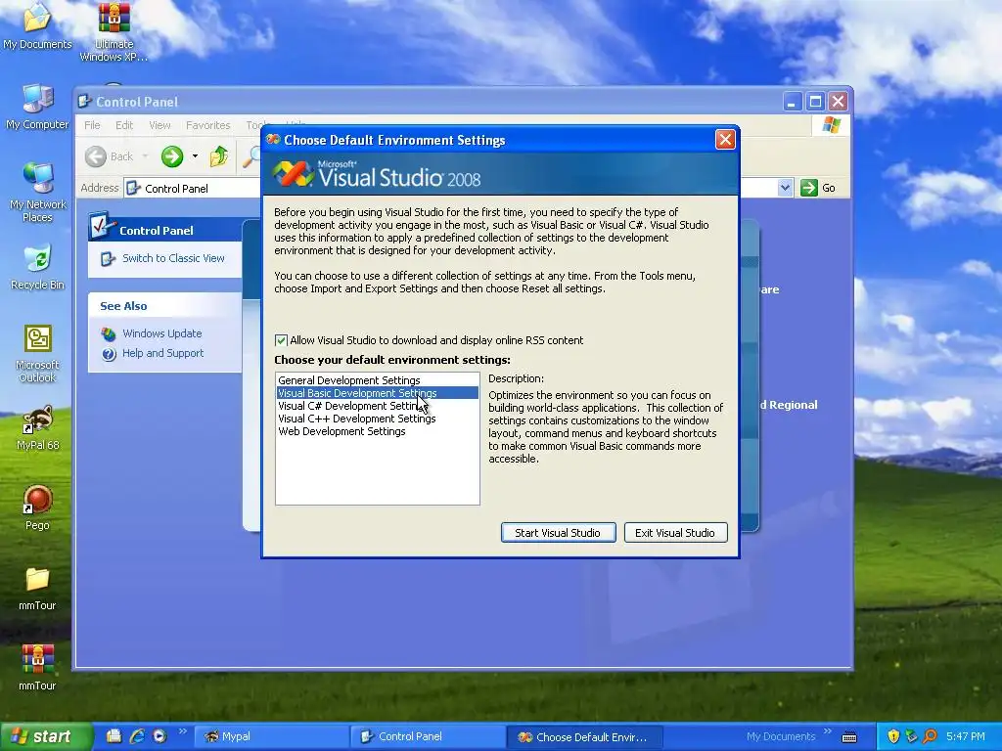
Task: Select Web Development Settings
Action: click(377, 431)
